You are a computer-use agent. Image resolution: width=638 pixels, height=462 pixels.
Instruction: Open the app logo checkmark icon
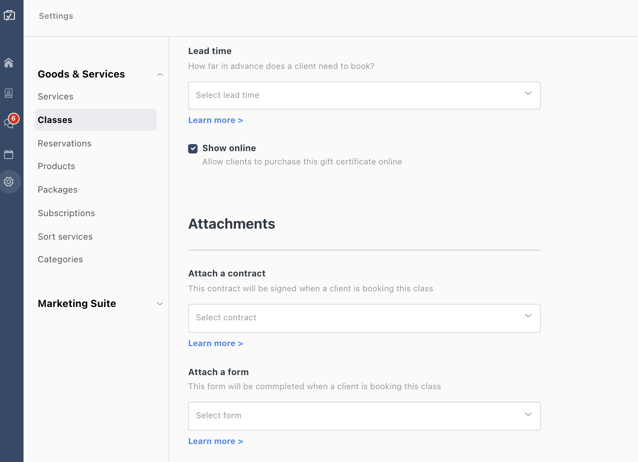(9, 15)
